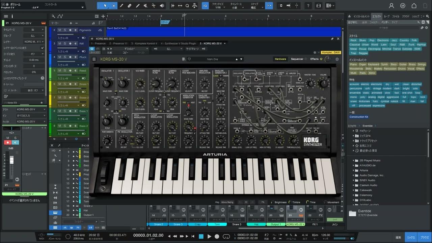Select the Listen speaker tool
Image resolution: width=432 pixels, height=243 pixels.
[162, 6]
